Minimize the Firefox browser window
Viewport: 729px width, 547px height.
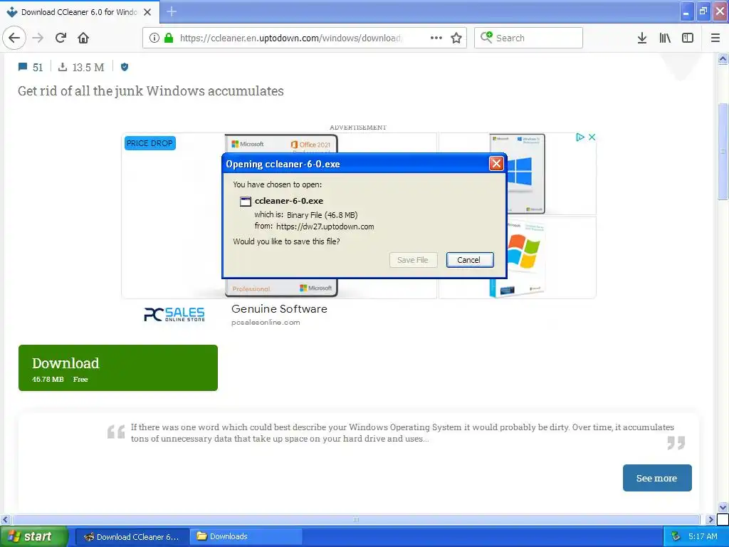click(686, 11)
